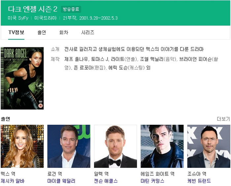
Task: Select the 시리즈 tab
Action: [88, 32]
